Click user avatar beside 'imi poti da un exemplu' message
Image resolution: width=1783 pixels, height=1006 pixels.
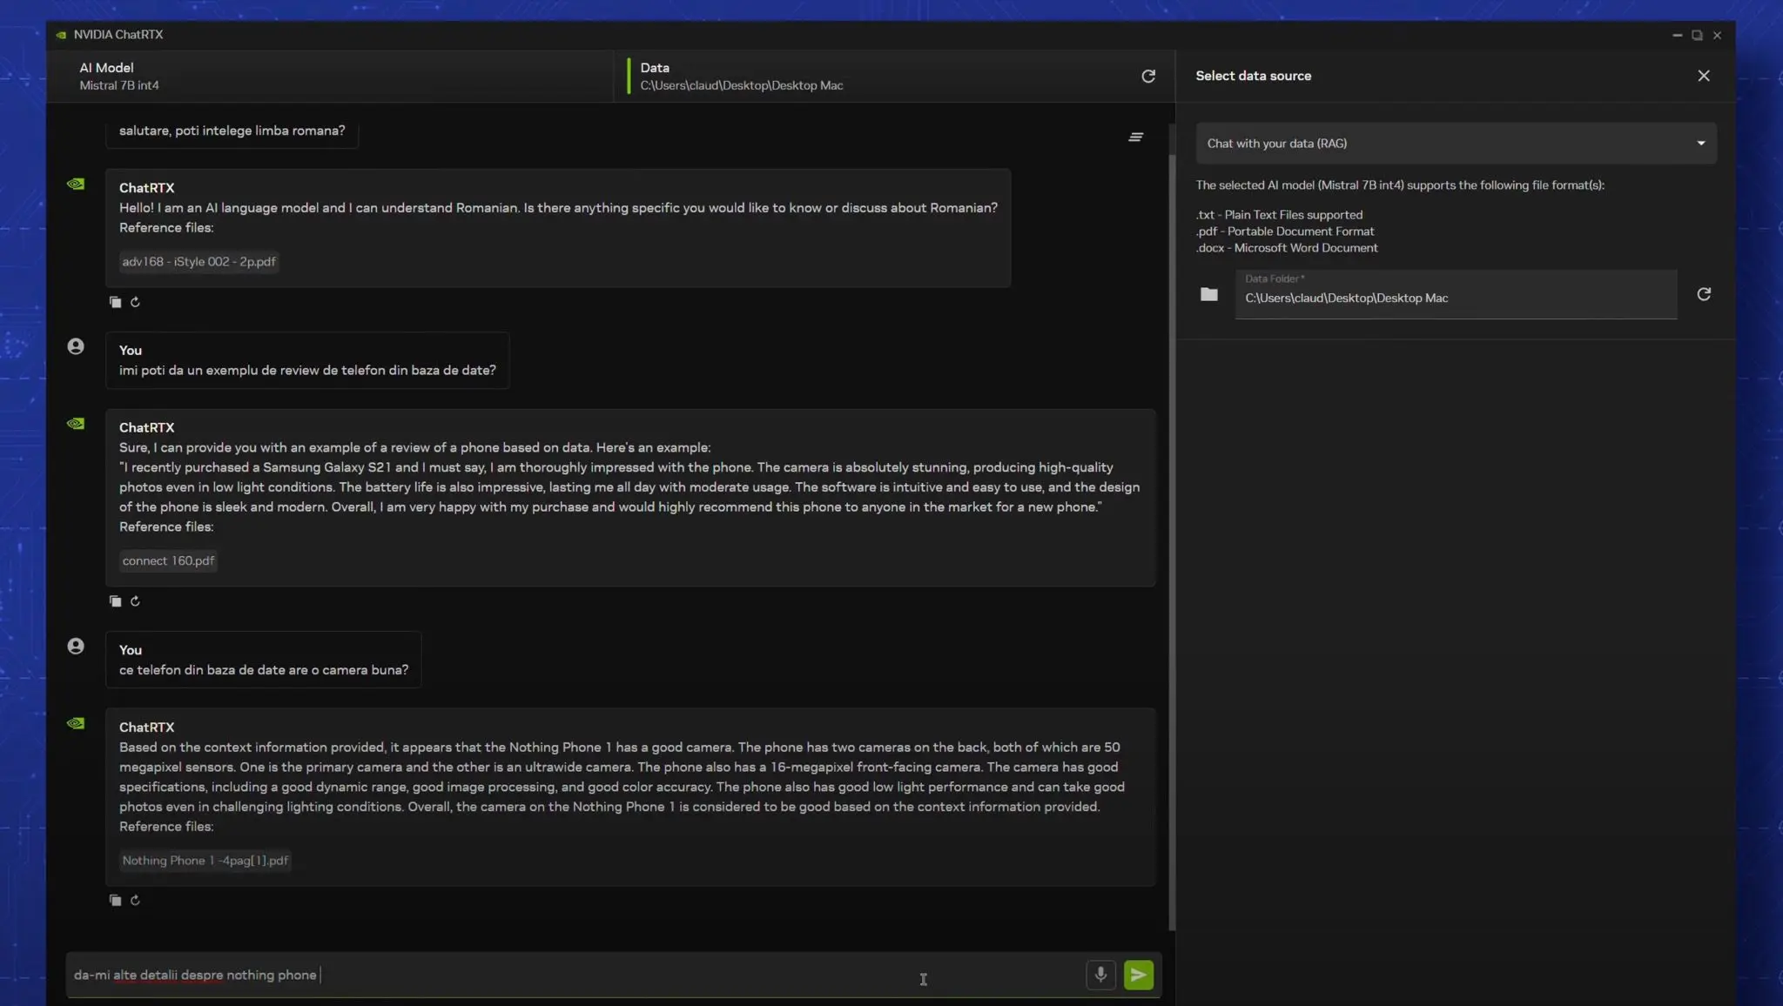point(76,346)
